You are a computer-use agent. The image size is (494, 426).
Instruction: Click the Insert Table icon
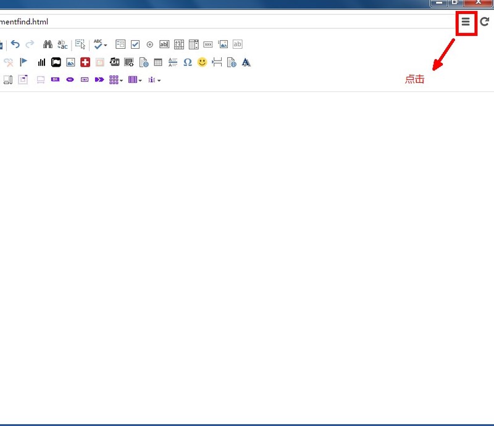point(158,62)
